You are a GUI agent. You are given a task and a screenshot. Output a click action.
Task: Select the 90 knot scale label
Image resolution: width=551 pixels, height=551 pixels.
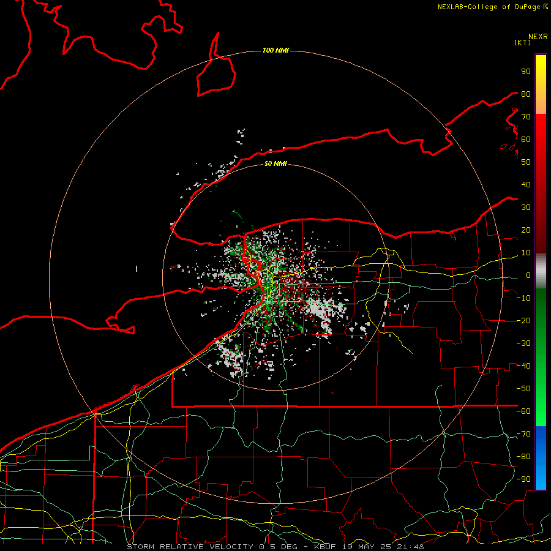(x=526, y=72)
